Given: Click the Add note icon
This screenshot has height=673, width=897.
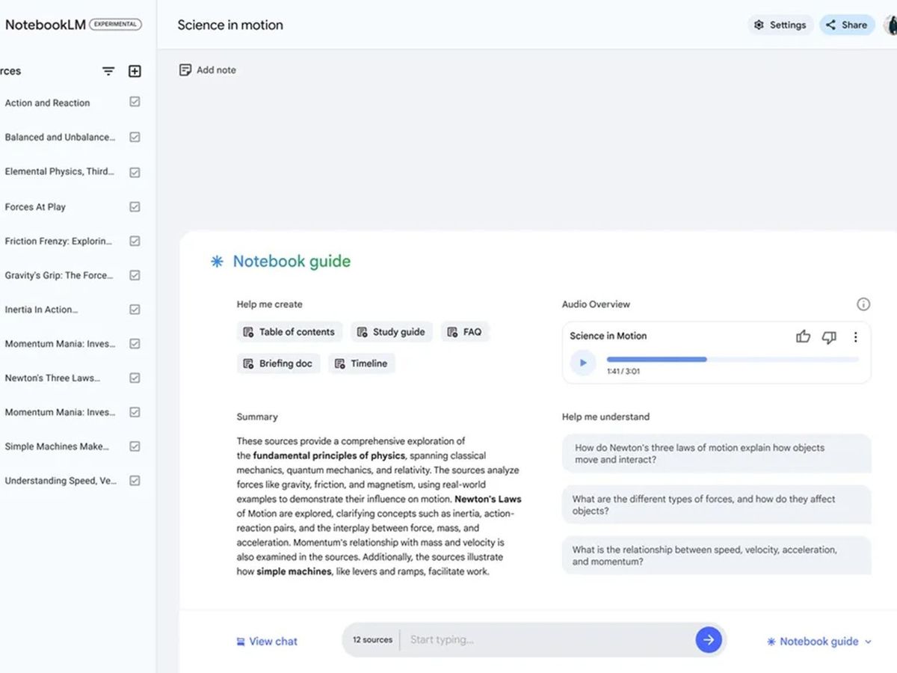Looking at the screenshot, I should pos(185,69).
